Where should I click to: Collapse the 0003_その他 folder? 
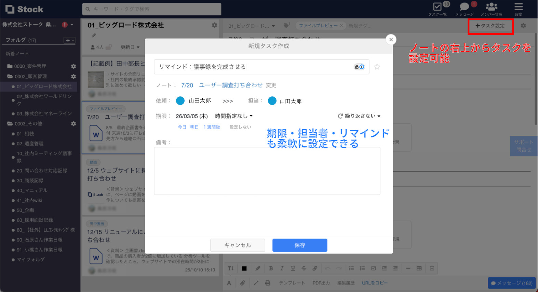click(10, 124)
